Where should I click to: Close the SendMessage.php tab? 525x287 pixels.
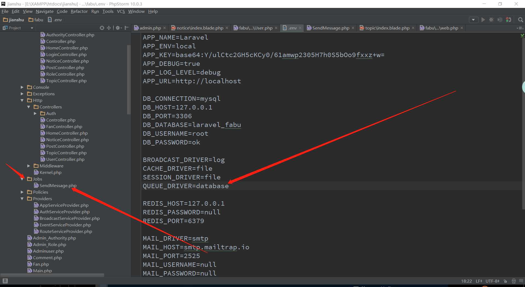(x=353, y=28)
